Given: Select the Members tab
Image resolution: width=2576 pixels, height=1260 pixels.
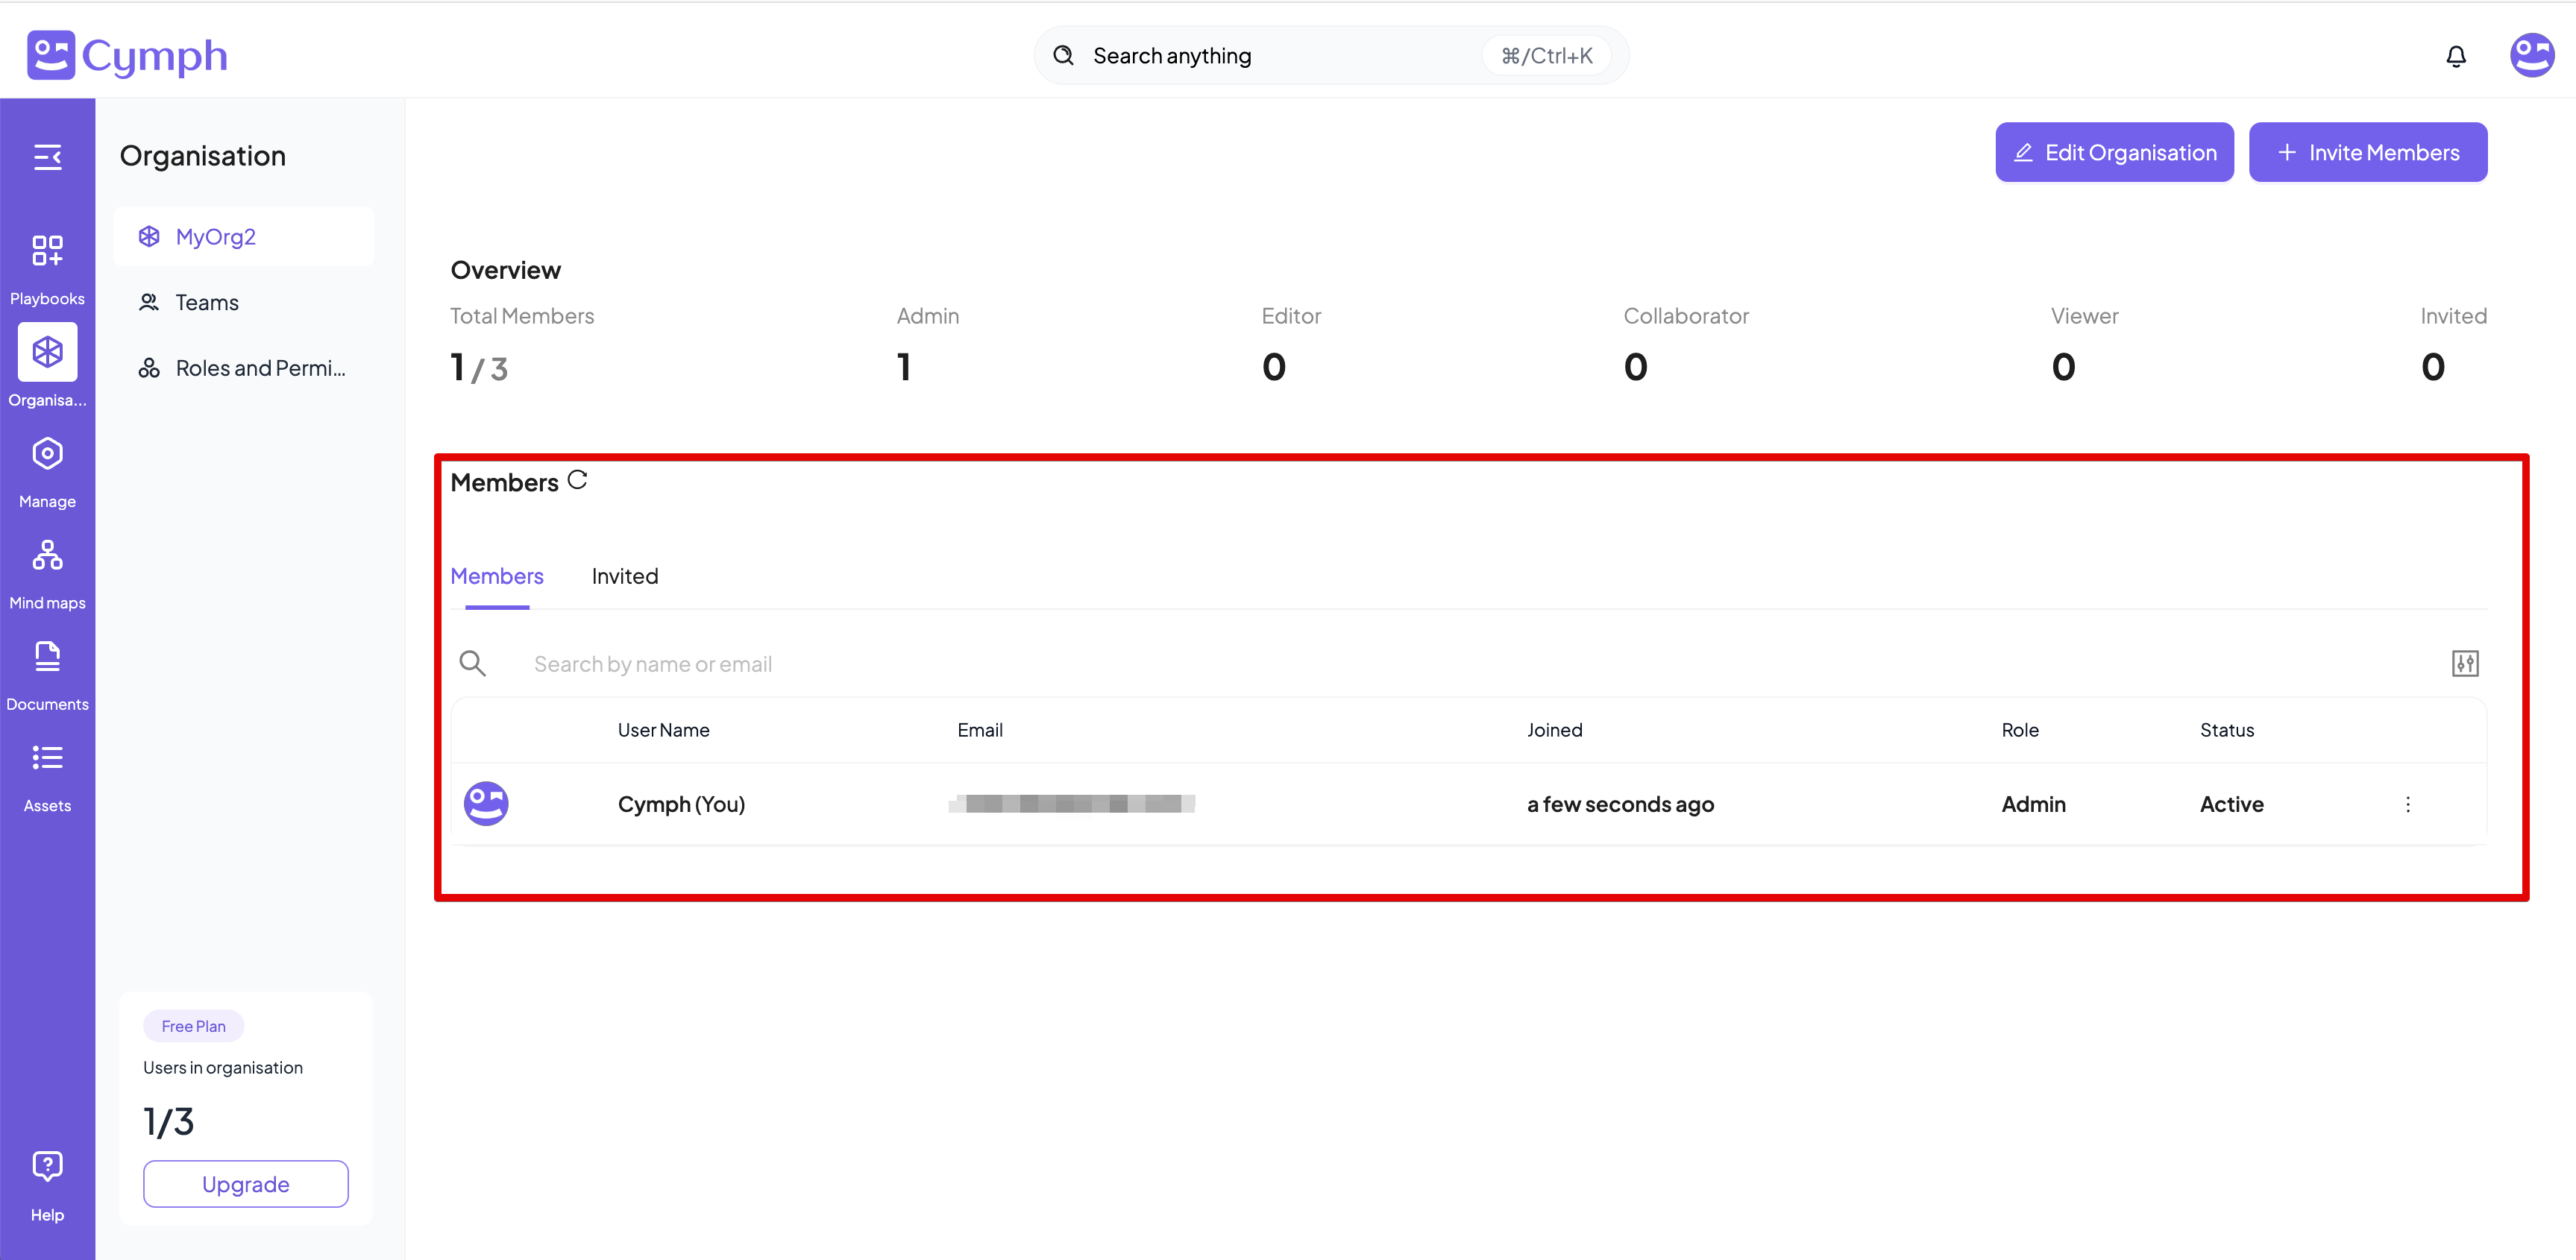Looking at the screenshot, I should coord(497,576).
